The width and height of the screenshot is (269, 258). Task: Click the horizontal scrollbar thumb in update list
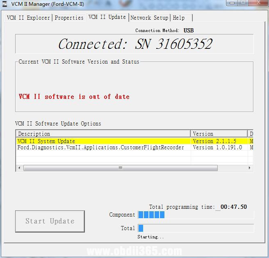pos(121,168)
